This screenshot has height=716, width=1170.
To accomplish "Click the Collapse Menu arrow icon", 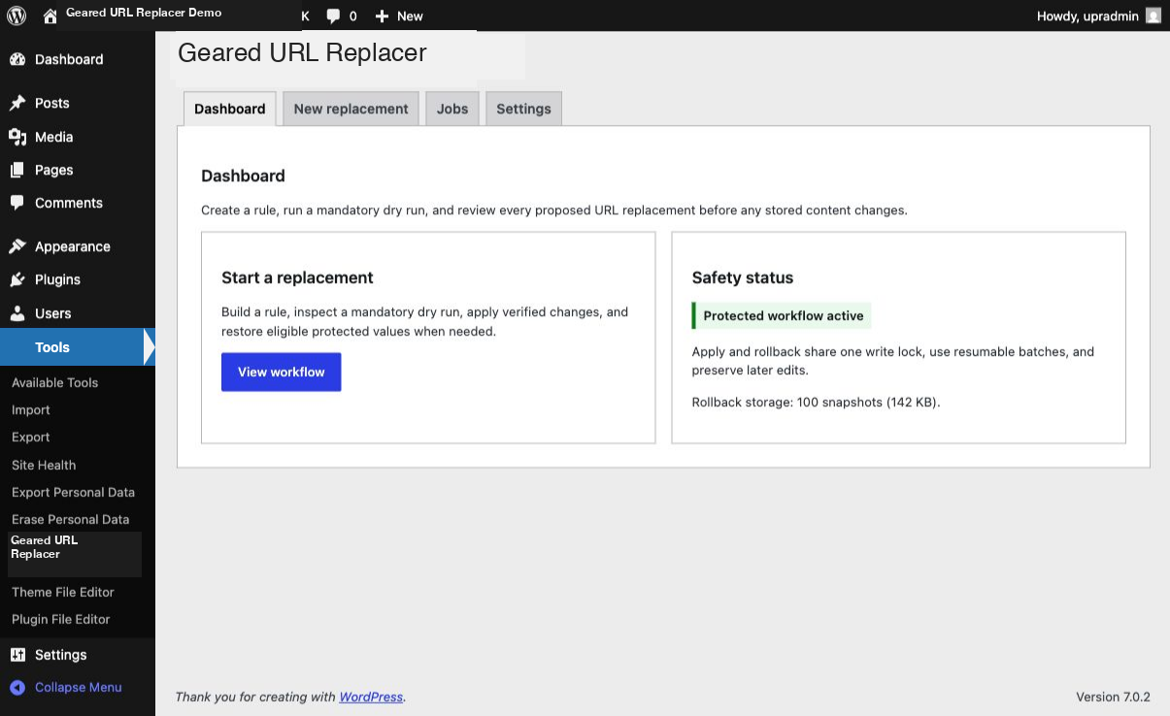I will click(x=17, y=687).
